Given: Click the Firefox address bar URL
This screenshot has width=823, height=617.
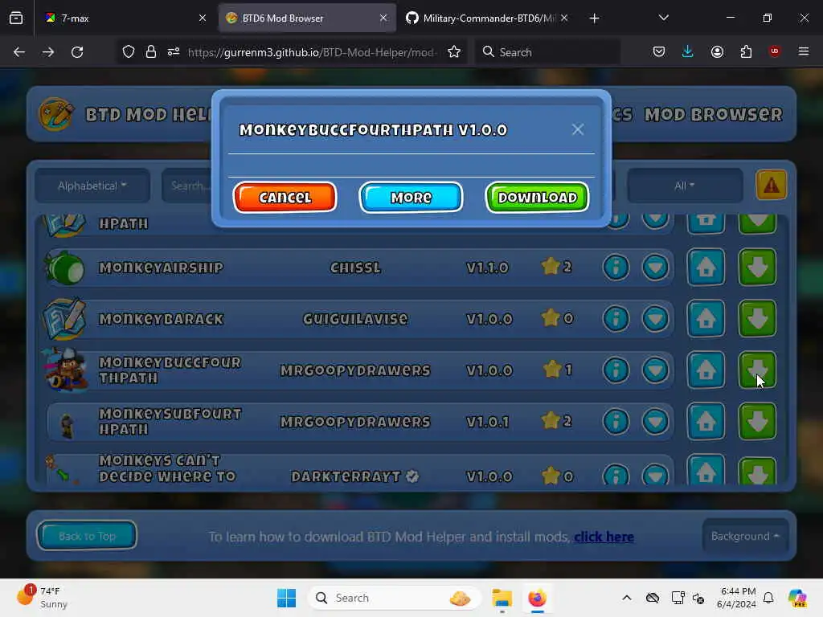Looking at the screenshot, I should [x=311, y=52].
